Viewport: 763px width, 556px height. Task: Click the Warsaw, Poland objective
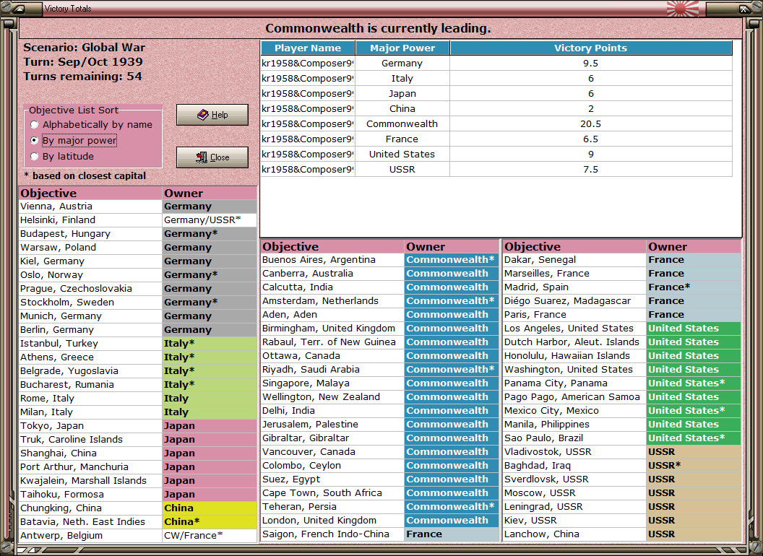pos(90,247)
